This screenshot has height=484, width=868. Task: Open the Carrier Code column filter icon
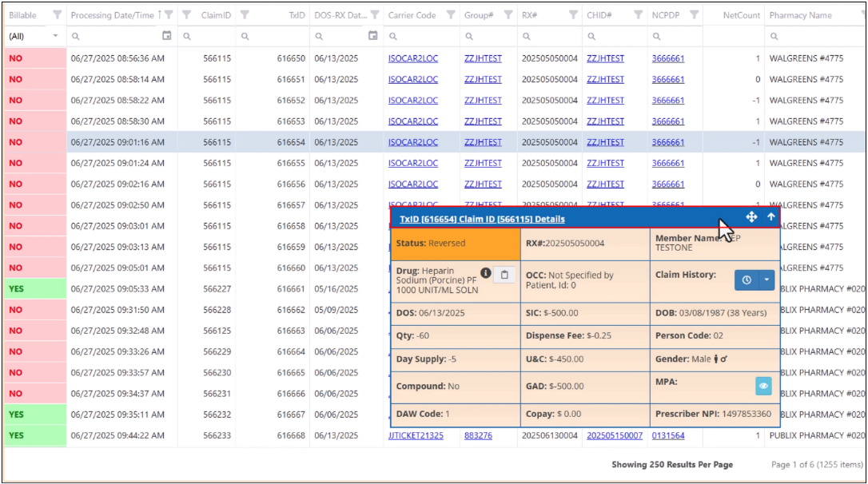[x=451, y=15]
